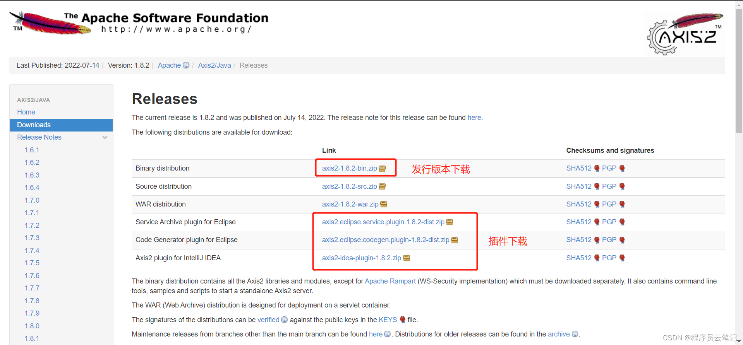Click the seal icon after SHA512 in Code Generator plugin row
The width and height of the screenshot is (743, 345).
click(x=597, y=240)
